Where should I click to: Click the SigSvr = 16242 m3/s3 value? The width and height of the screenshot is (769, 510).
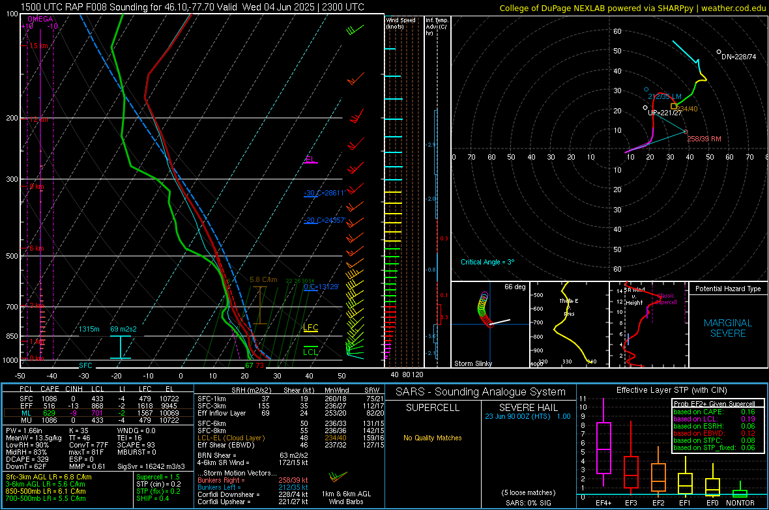coord(151,466)
